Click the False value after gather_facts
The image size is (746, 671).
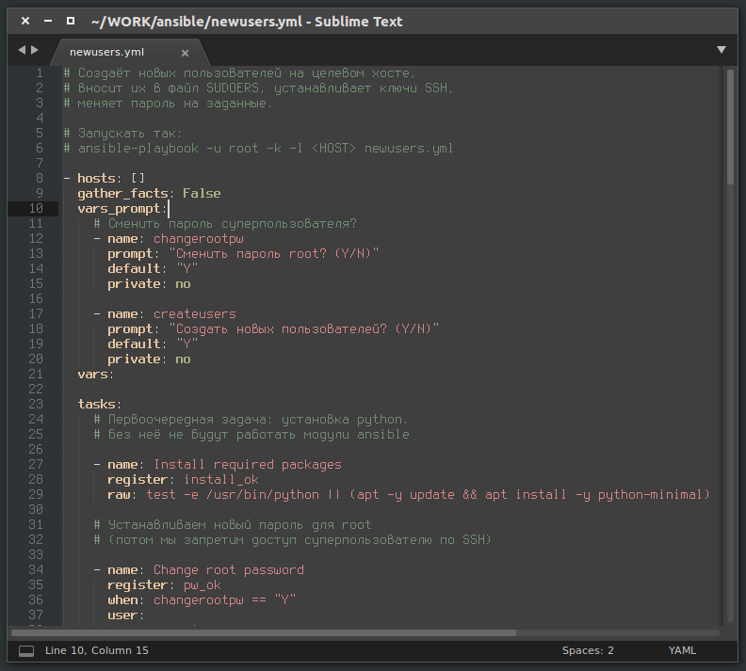(202, 193)
